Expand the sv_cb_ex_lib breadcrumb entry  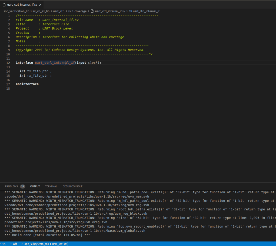pos(42,11)
